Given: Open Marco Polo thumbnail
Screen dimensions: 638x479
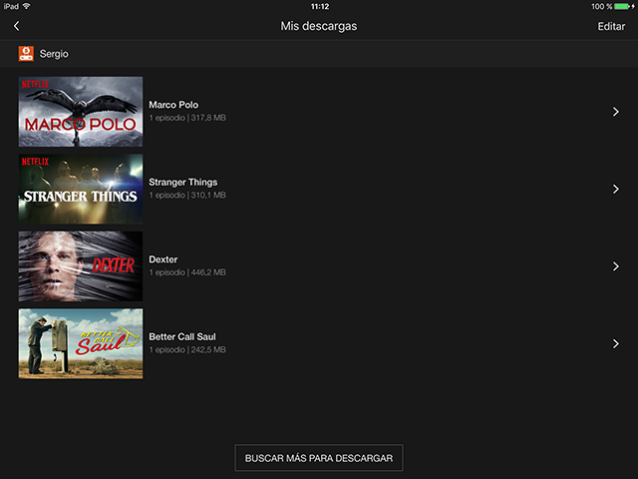Looking at the screenshot, I should click(x=81, y=112).
